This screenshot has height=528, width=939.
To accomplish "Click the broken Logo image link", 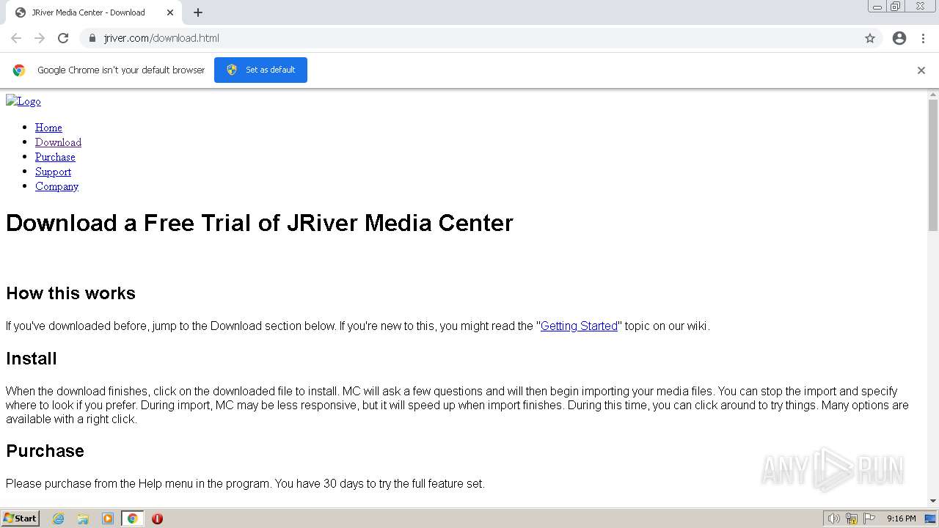I will [x=23, y=101].
